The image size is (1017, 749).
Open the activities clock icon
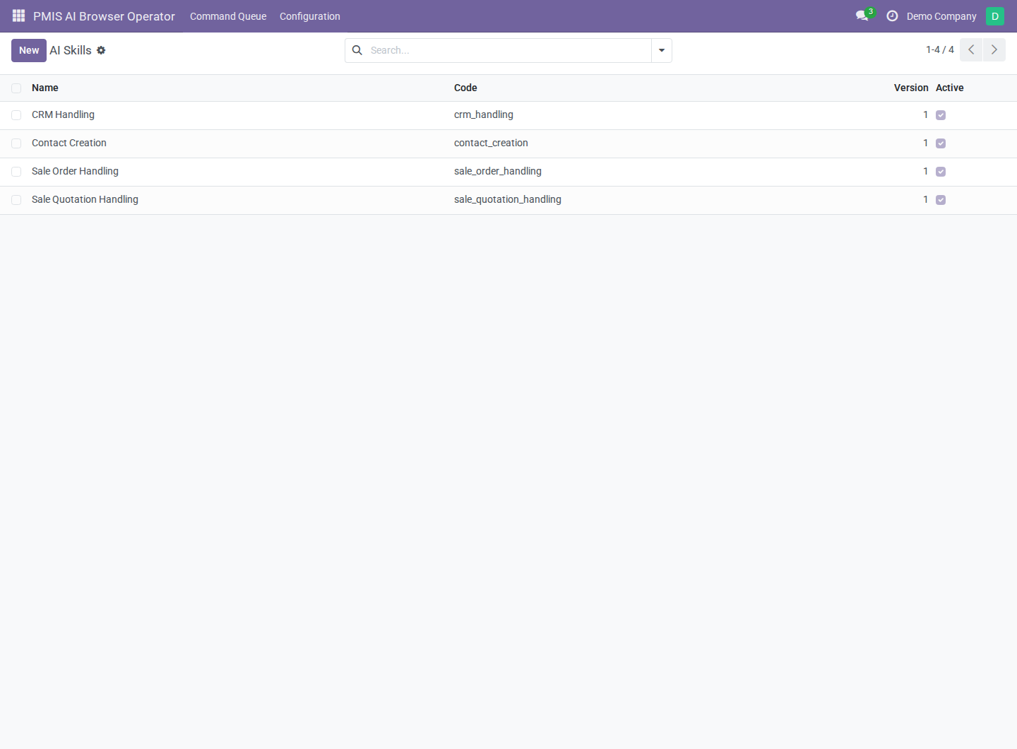892,16
